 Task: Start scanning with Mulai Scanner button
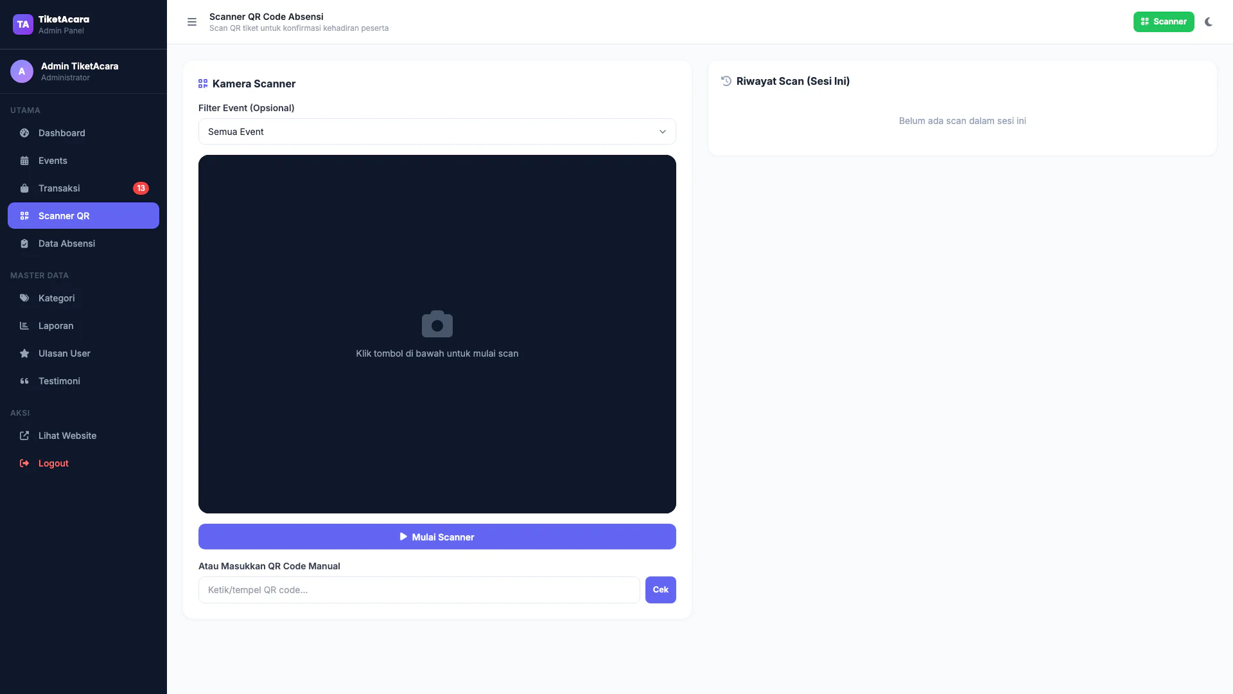(x=437, y=537)
